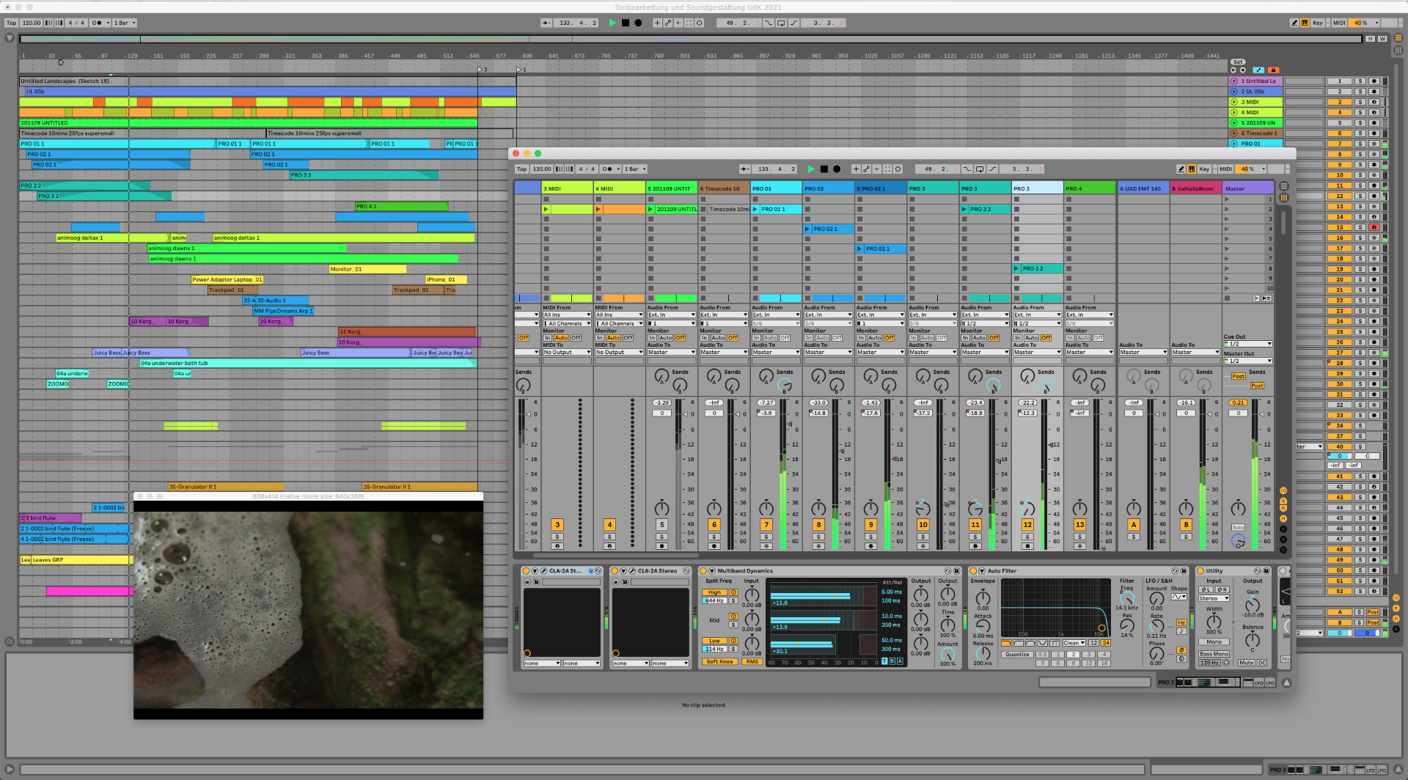This screenshot has width=1408, height=780.
Task: Open Audio To dropdown on PRO 01 track
Action: click(x=776, y=353)
